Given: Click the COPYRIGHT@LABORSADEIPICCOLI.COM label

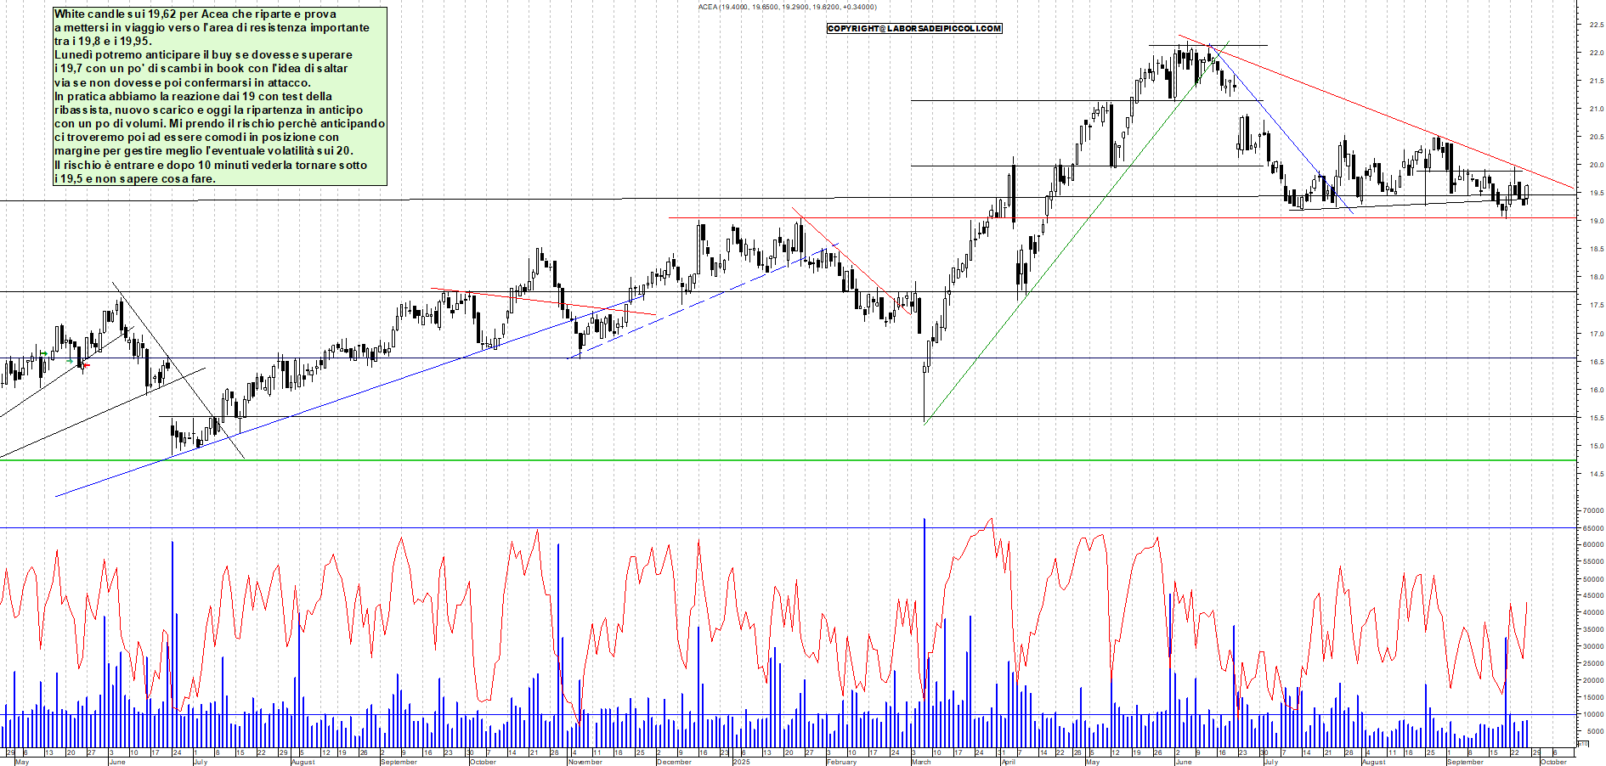Looking at the screenshot, I should 914,28.
